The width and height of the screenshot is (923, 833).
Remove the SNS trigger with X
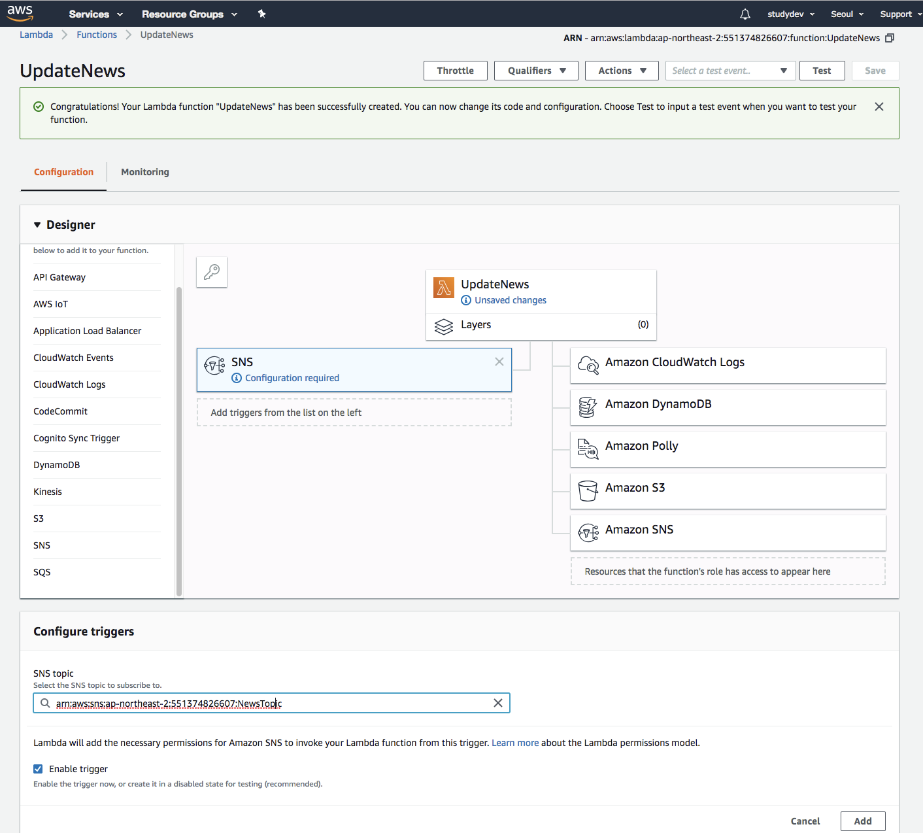[499, 362]
